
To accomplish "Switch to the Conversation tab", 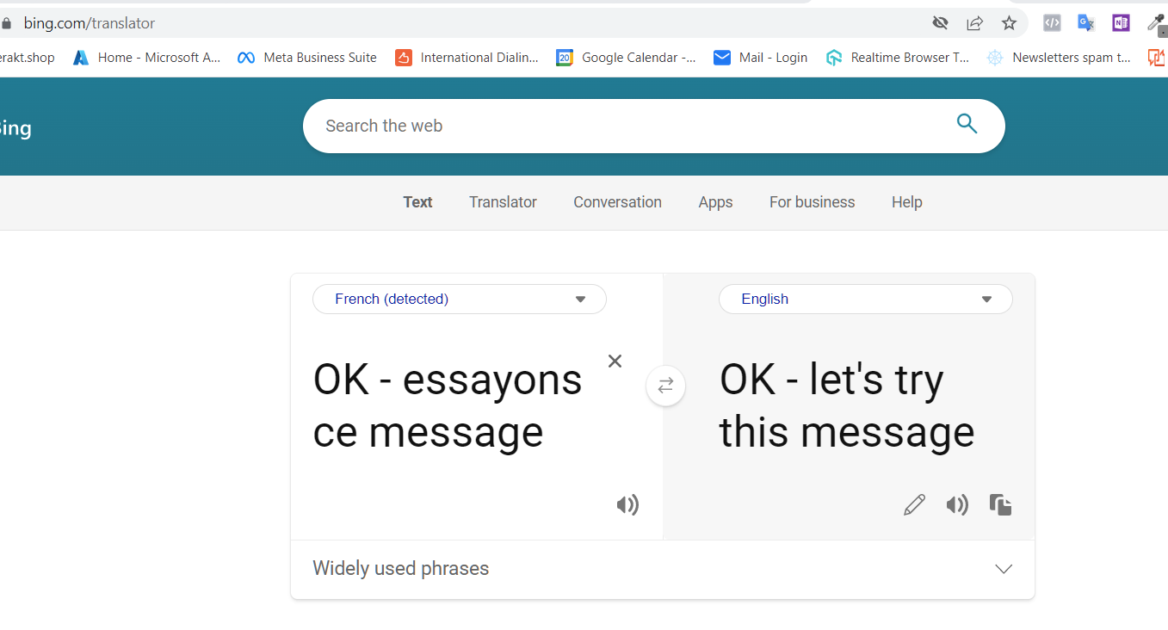I will 617,202.
